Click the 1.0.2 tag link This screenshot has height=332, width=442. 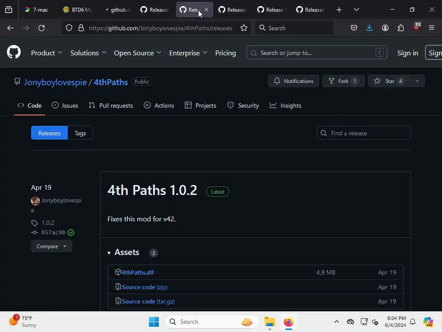(x=47, y=223)
